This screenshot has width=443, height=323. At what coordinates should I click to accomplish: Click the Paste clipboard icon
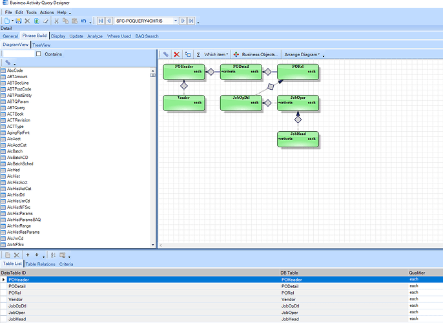coord(75,21)
